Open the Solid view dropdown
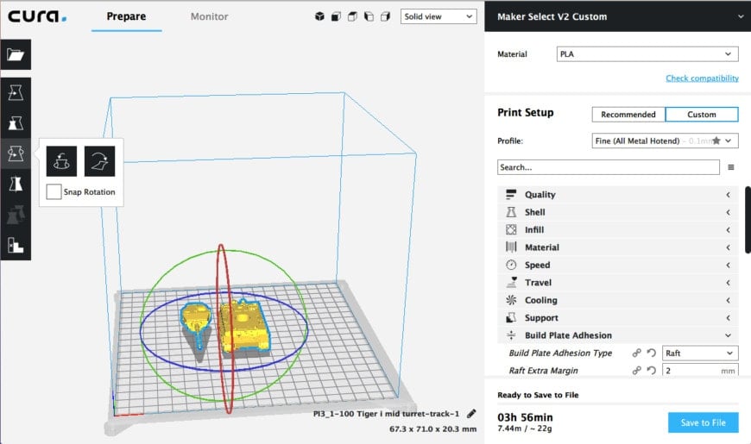 click(x=439, y=16)
